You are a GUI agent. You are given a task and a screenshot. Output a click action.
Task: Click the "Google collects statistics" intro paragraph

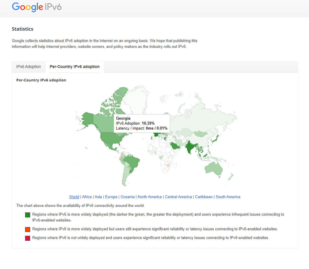(105, 44)
